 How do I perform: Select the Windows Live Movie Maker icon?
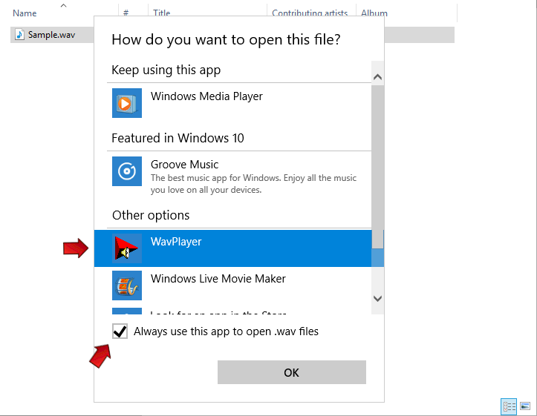pyautogui.click(x=127, y=285)
